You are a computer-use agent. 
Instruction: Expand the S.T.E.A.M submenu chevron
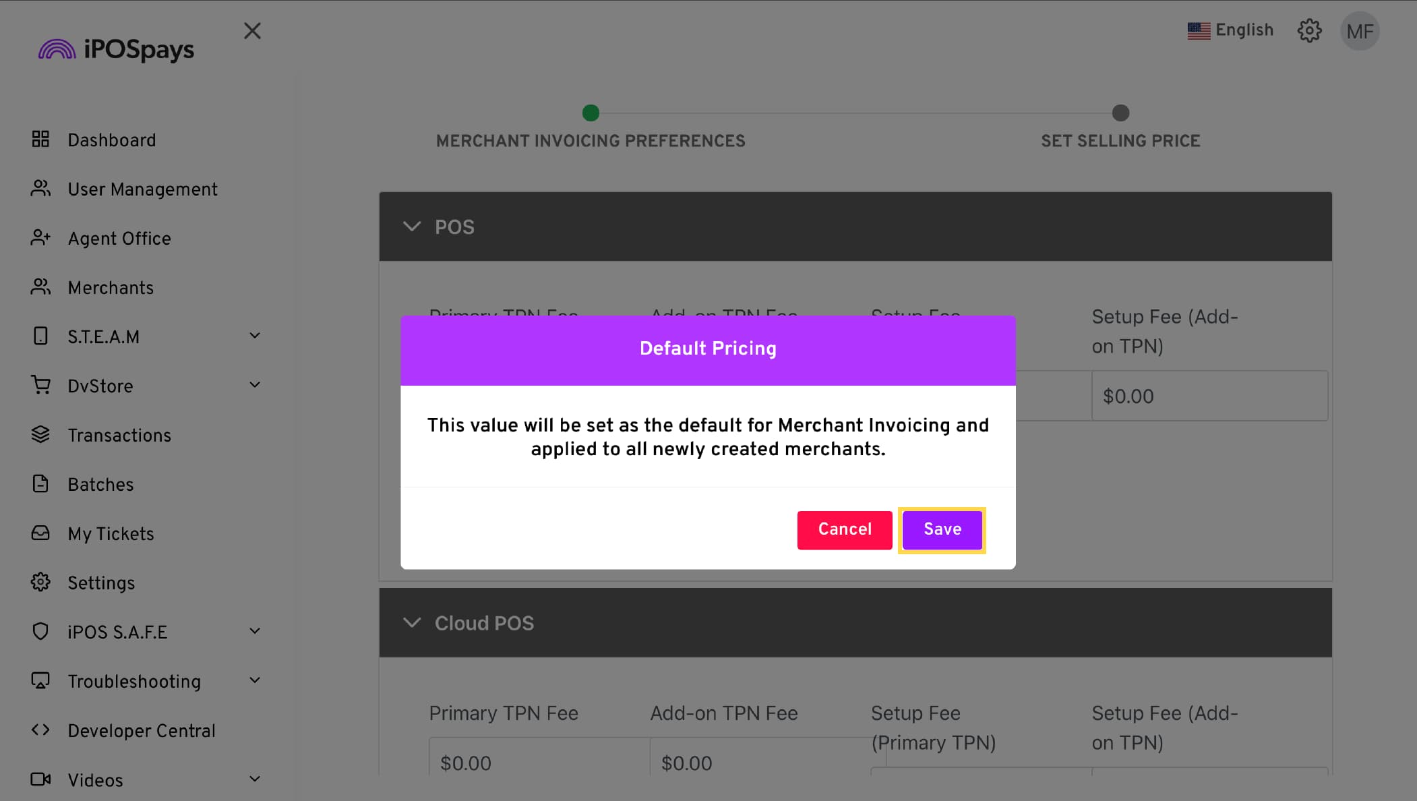[x=255, y=336]
